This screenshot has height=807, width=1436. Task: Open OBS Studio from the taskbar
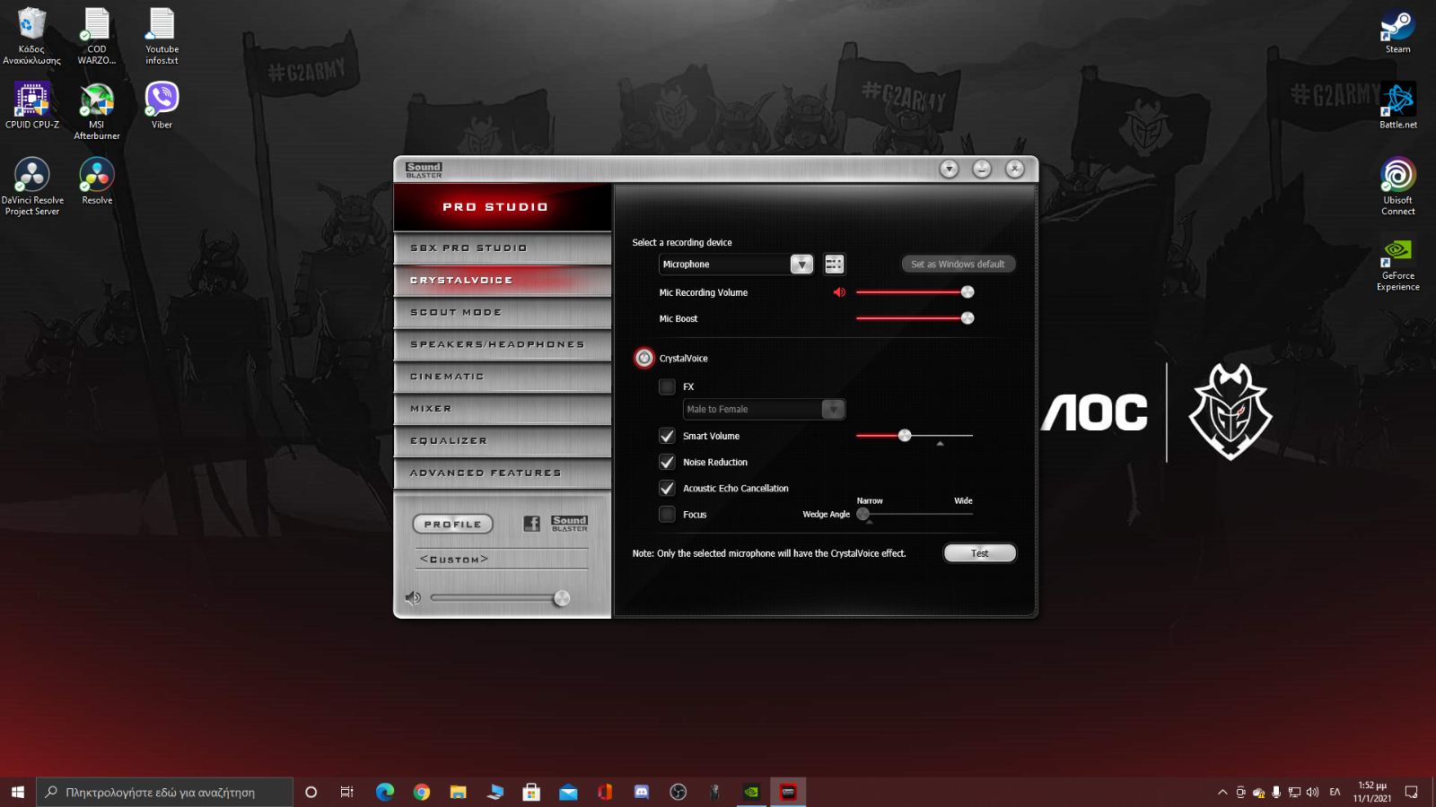tap(679, 792)
